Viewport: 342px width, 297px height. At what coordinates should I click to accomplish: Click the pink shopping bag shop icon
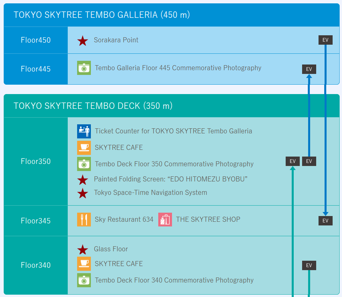(165, 219)
